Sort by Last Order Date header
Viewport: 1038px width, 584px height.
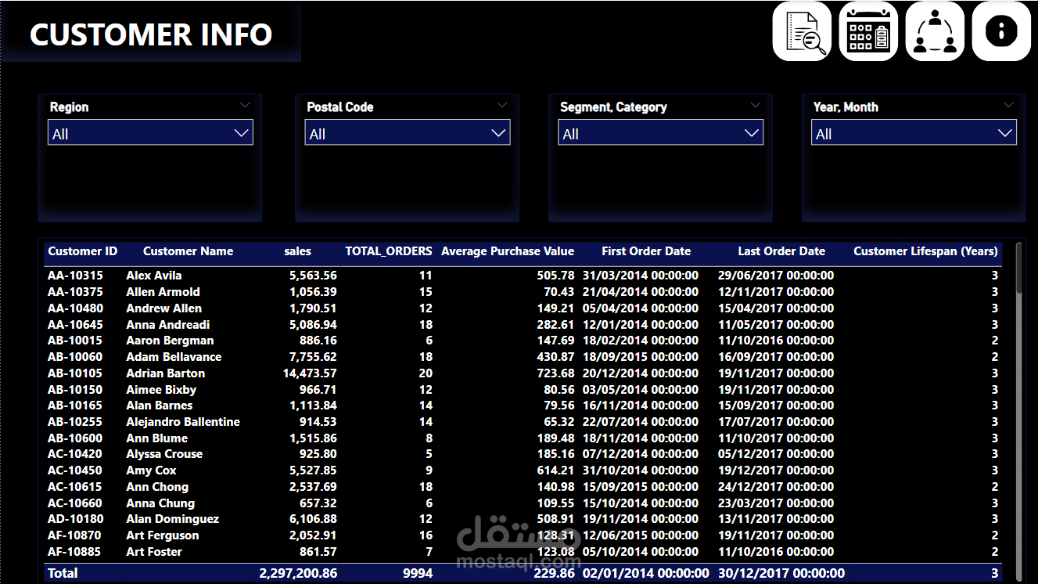(781, 251)
